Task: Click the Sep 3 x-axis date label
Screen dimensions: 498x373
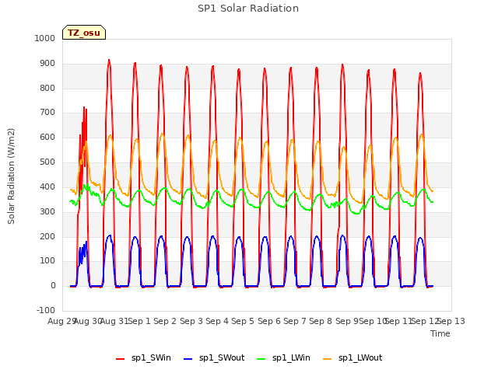Action: [x=191, y=321]
